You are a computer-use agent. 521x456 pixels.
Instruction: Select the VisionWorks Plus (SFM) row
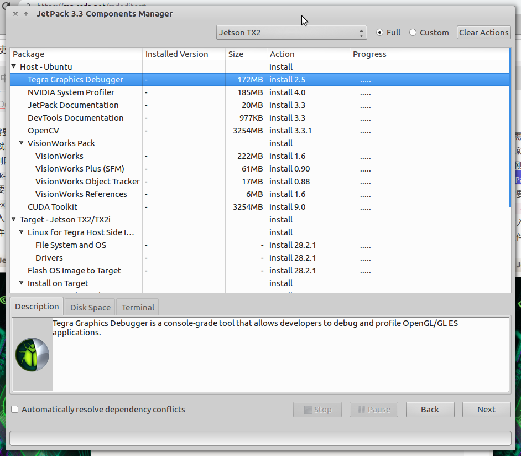click(259, 169)
